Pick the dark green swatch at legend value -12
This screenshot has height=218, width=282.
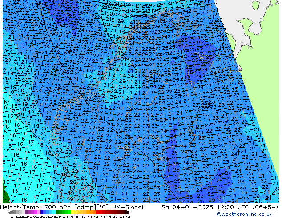click(57, 213)
